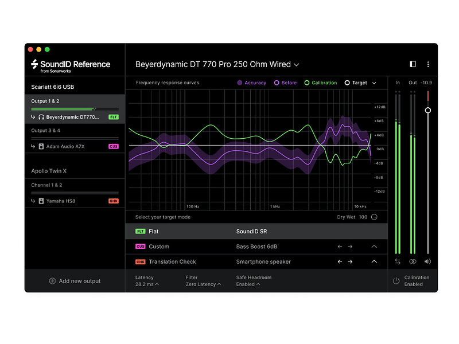Toggle the Calibration Enabled power button
459x344 pixels.
396,281
